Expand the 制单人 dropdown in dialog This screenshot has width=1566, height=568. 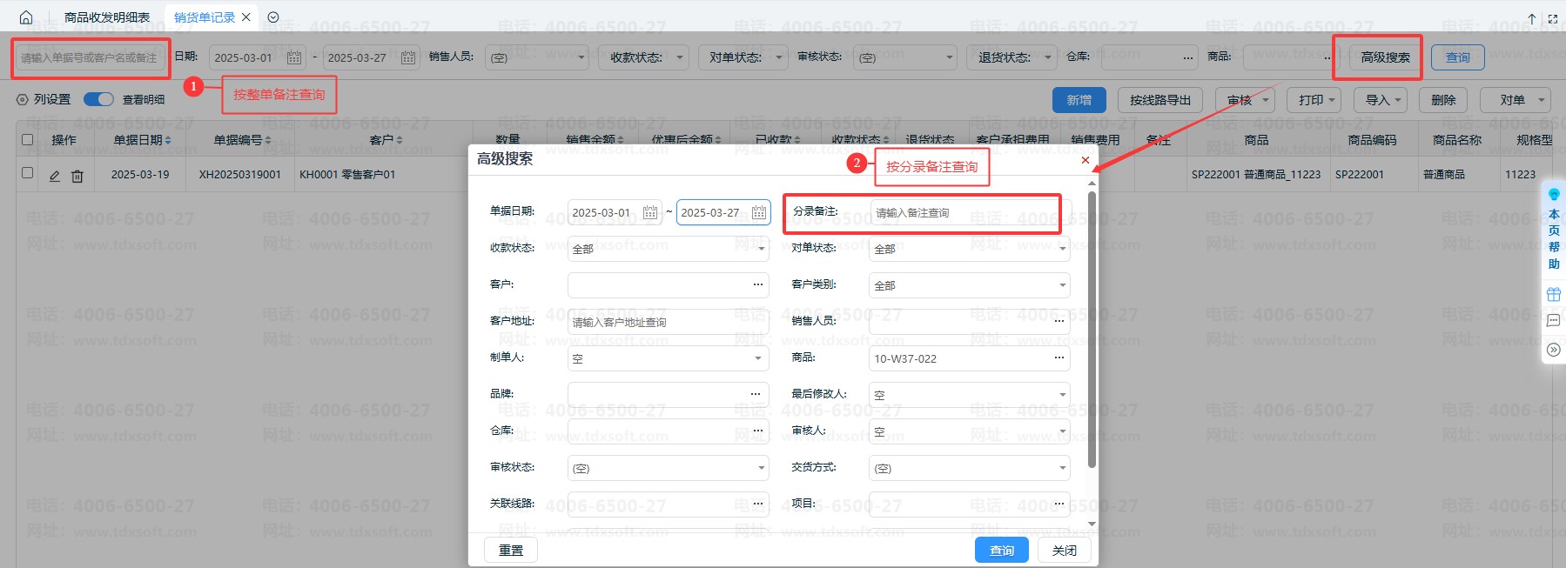(668, 358)
